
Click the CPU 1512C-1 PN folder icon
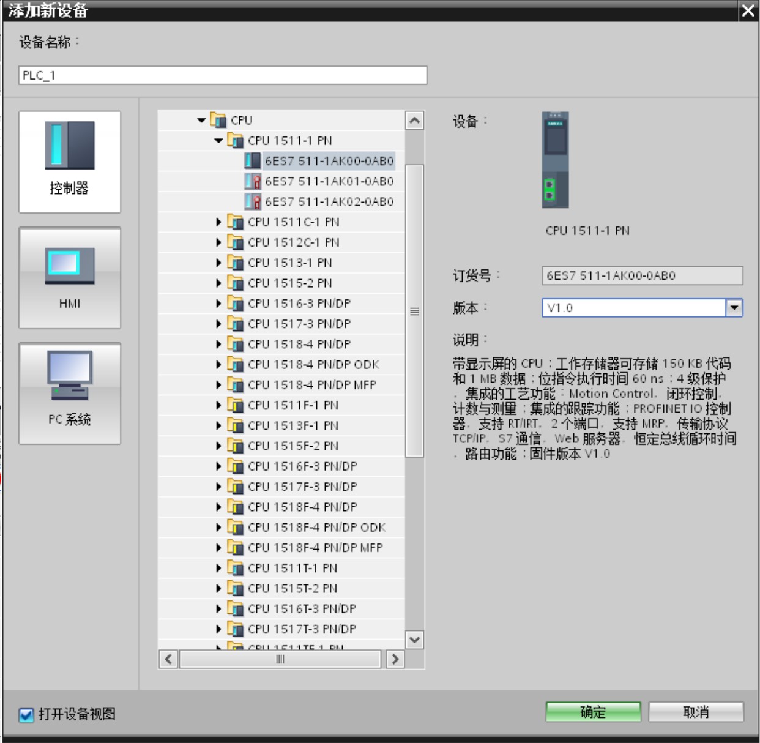tap(236, 242)
